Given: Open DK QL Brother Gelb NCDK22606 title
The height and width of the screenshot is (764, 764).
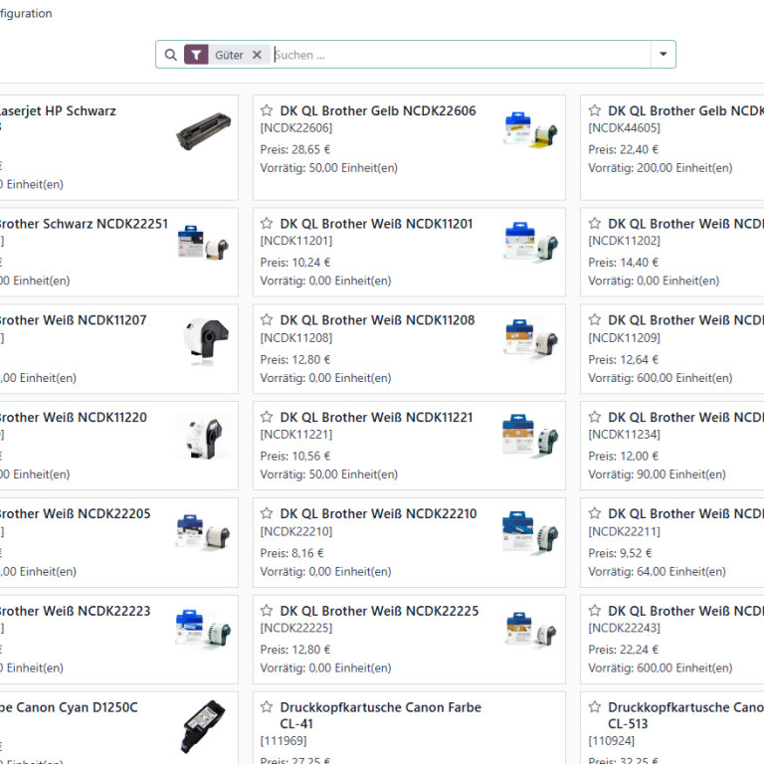Looking at the screenshot, I should (x=378, y=110).
